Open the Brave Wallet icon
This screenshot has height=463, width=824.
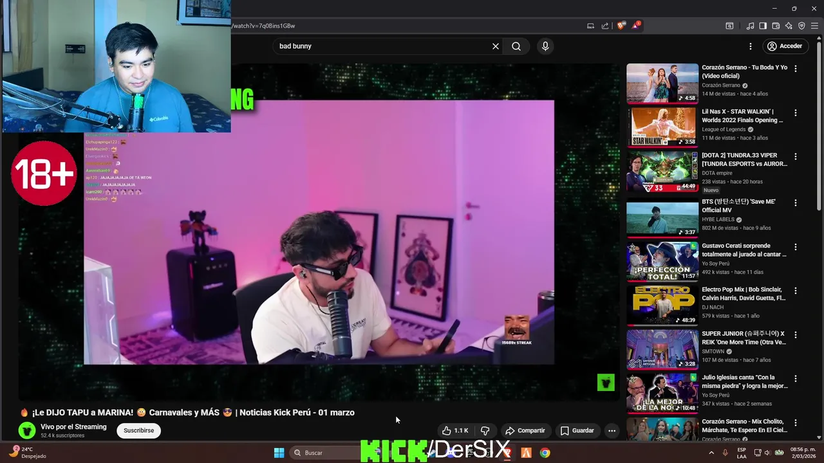pyautogui.click(x=776, y=26)
